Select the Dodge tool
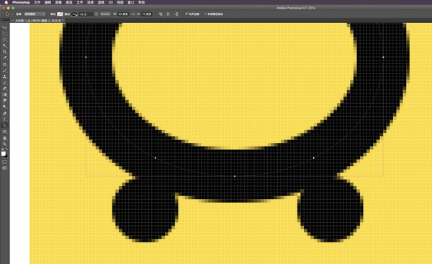Screen dimensions: 432x264 coord(5,107)
